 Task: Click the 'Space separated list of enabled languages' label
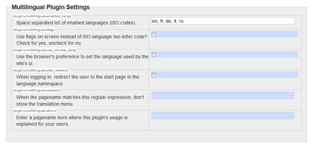(76, 23)
